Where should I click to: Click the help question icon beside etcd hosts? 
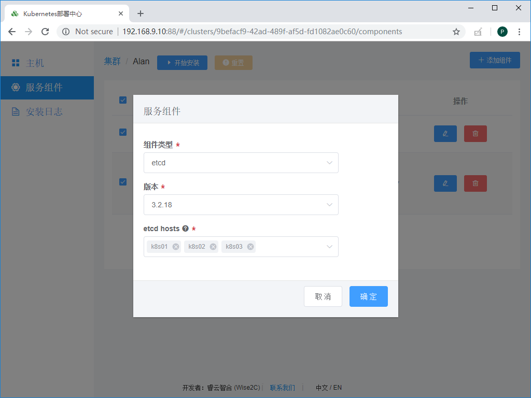186,229
